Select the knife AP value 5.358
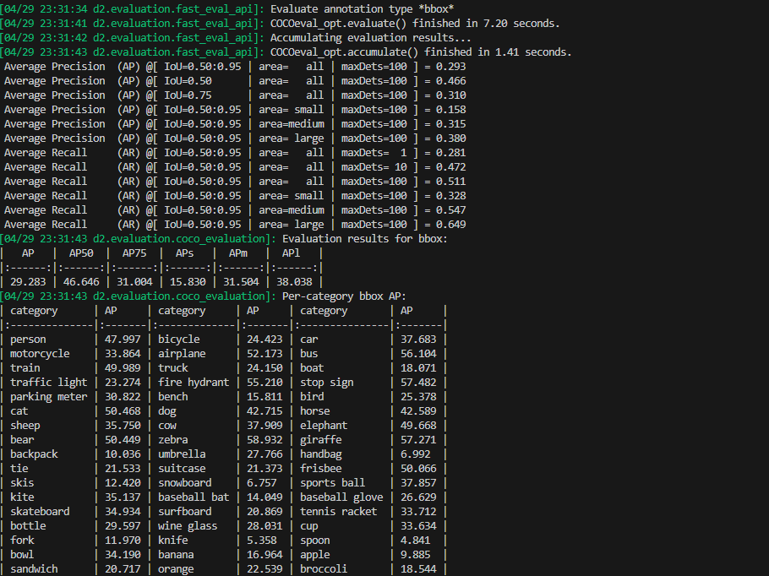This screenshot has width=769, height=576. point(262,541)
